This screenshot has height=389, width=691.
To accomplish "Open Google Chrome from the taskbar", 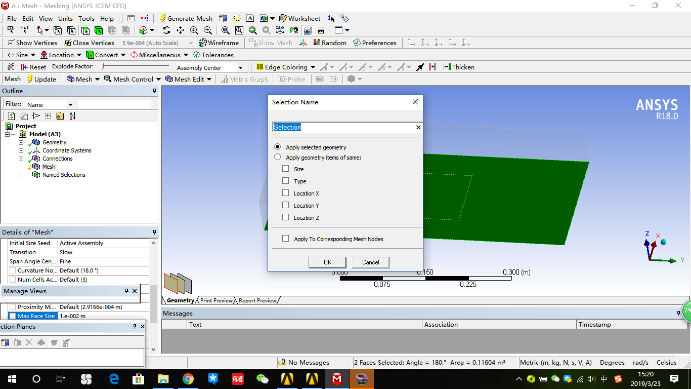I will pos(188,378).
